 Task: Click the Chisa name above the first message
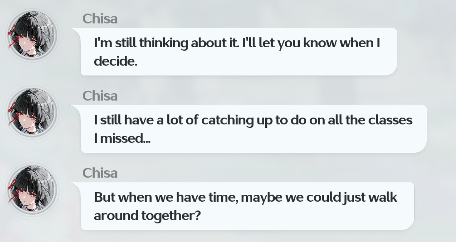click(100, 19)
